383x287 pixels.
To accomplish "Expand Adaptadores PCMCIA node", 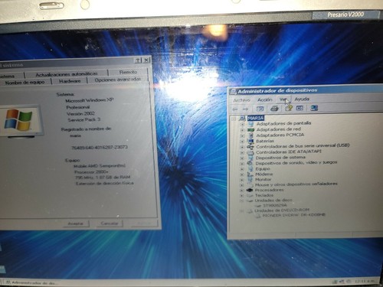I will [x=242, y=135].
